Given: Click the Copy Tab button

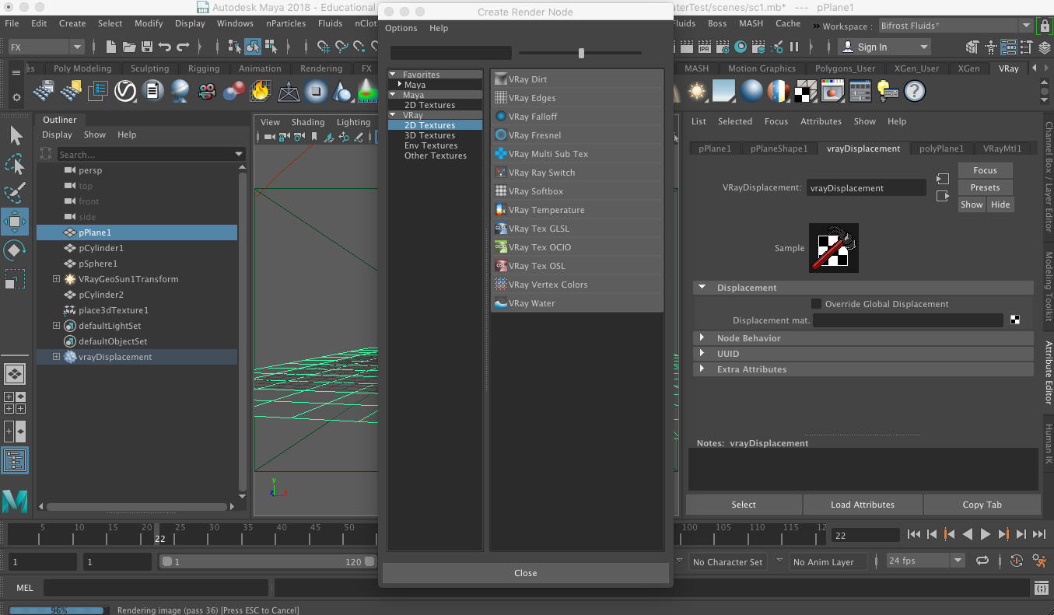Looking at the screenshot, I should click(x=982, y=505).
